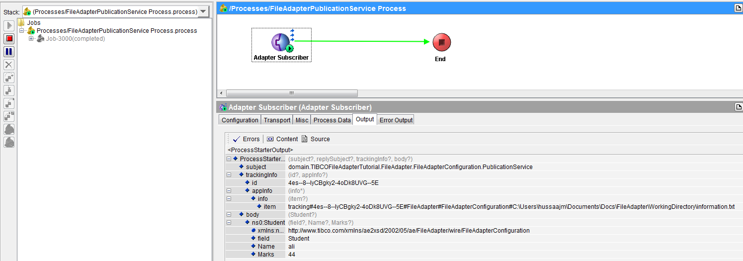Pause the test using the blue pause button

pos(9,51)
